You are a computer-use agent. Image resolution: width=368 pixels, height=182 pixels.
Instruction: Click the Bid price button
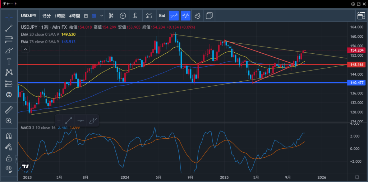tap(162, 16)
